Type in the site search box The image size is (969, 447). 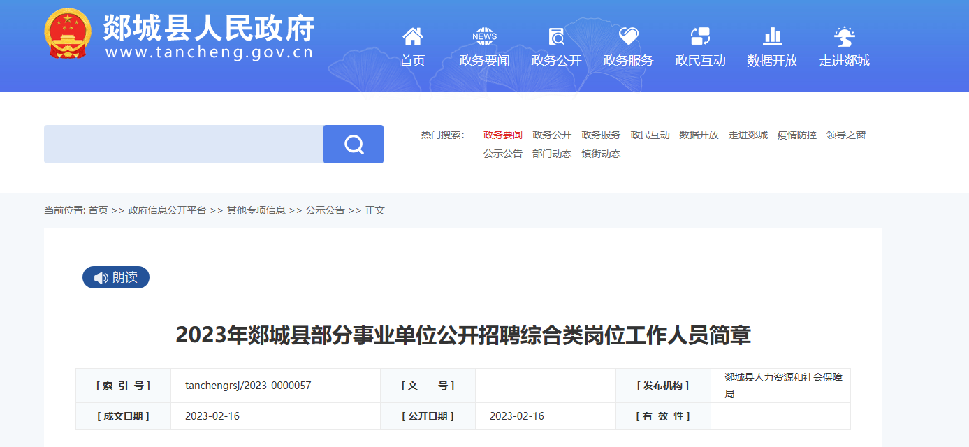coord(184,145)
